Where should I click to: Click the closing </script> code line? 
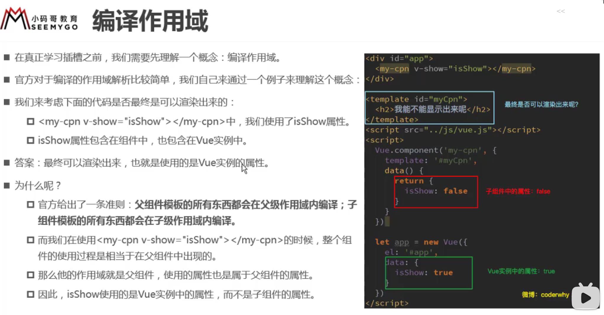click(x=387, y=303)
